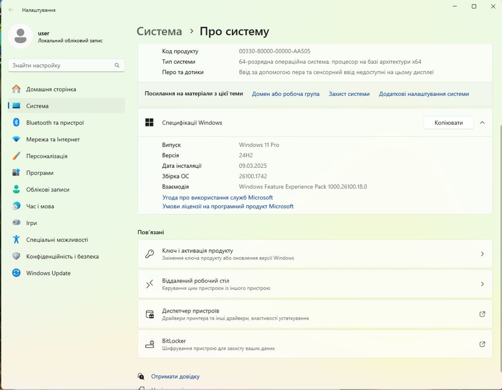The height and width of the screenshot is (390, 502).
Task: Click the Bluetooth icon in sidebar
Action: 16,122
